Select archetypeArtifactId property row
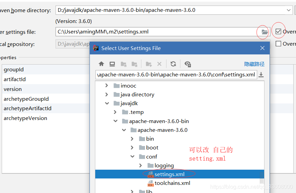Viewport: 296px width, 193px height. [x=46, y=108]
